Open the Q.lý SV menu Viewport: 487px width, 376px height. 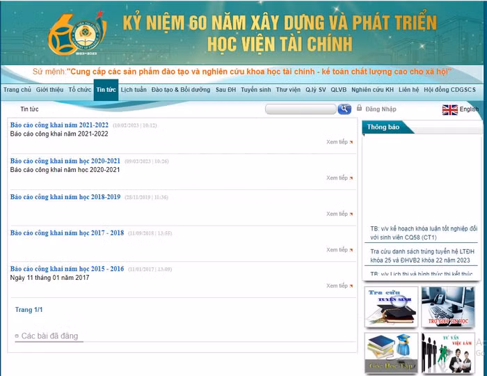pyautogui.click(x=316, y=90)
